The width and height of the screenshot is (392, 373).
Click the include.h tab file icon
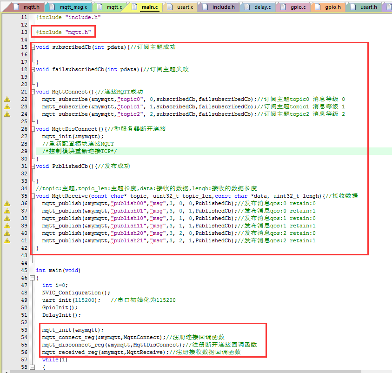(205, 7)
